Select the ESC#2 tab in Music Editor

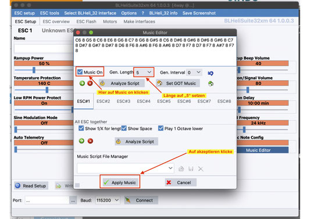103,101
